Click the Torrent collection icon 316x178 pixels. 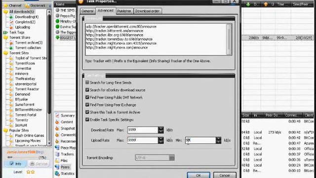coord(11,48)
